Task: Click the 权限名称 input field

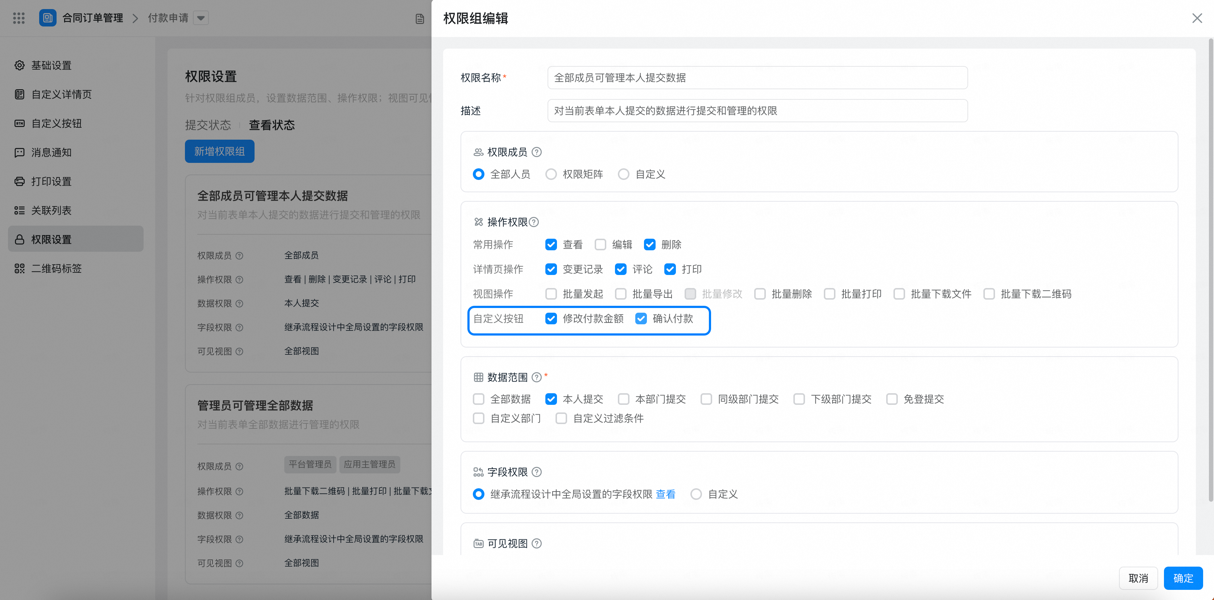Action: [x=757, y=78]
